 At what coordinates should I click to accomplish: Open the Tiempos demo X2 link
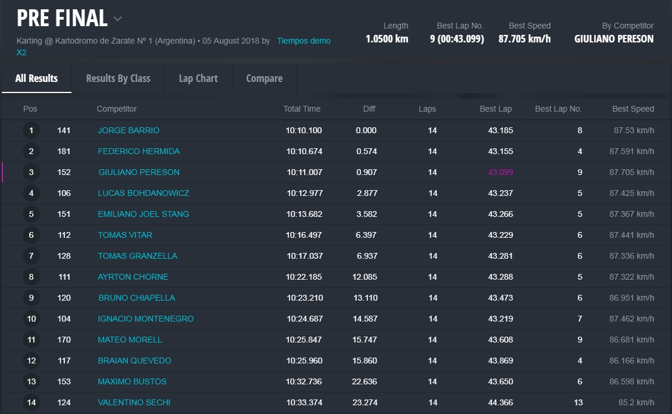[x=303, y=41]
